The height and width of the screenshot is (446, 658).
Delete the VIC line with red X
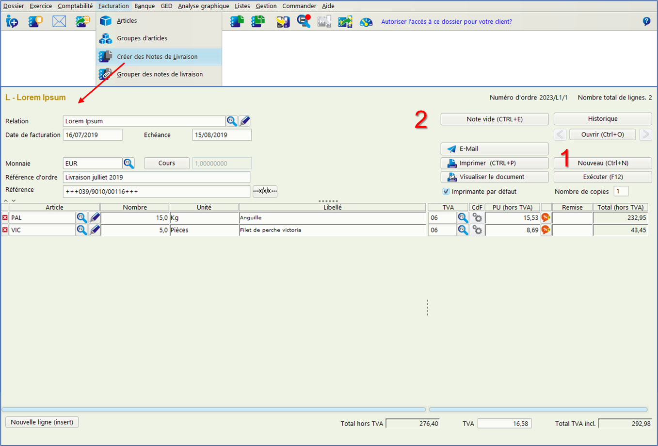[5, 230]
